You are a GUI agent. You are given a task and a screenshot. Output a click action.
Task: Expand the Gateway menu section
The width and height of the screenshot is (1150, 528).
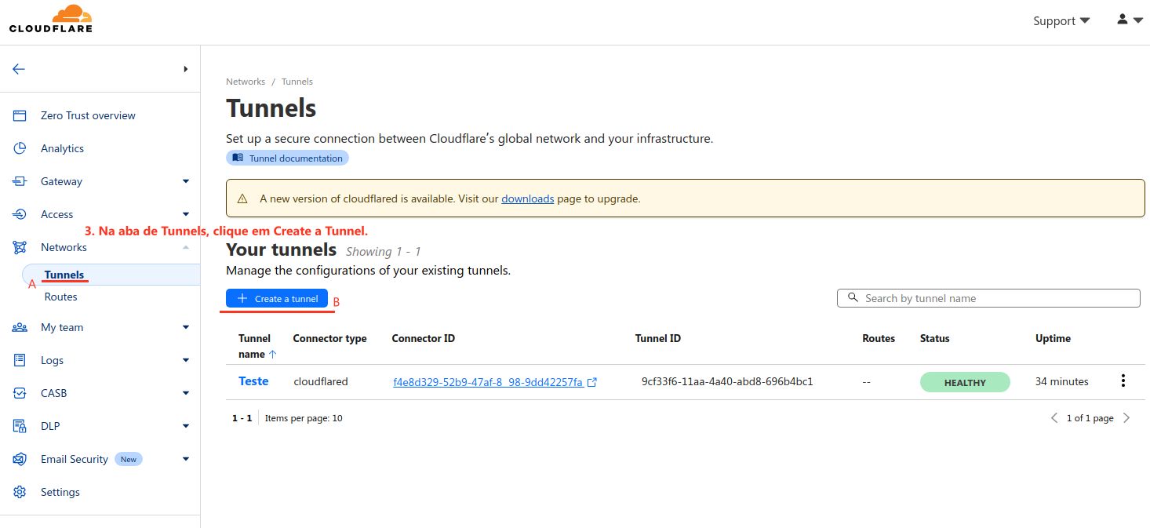(x=186, y=181)
